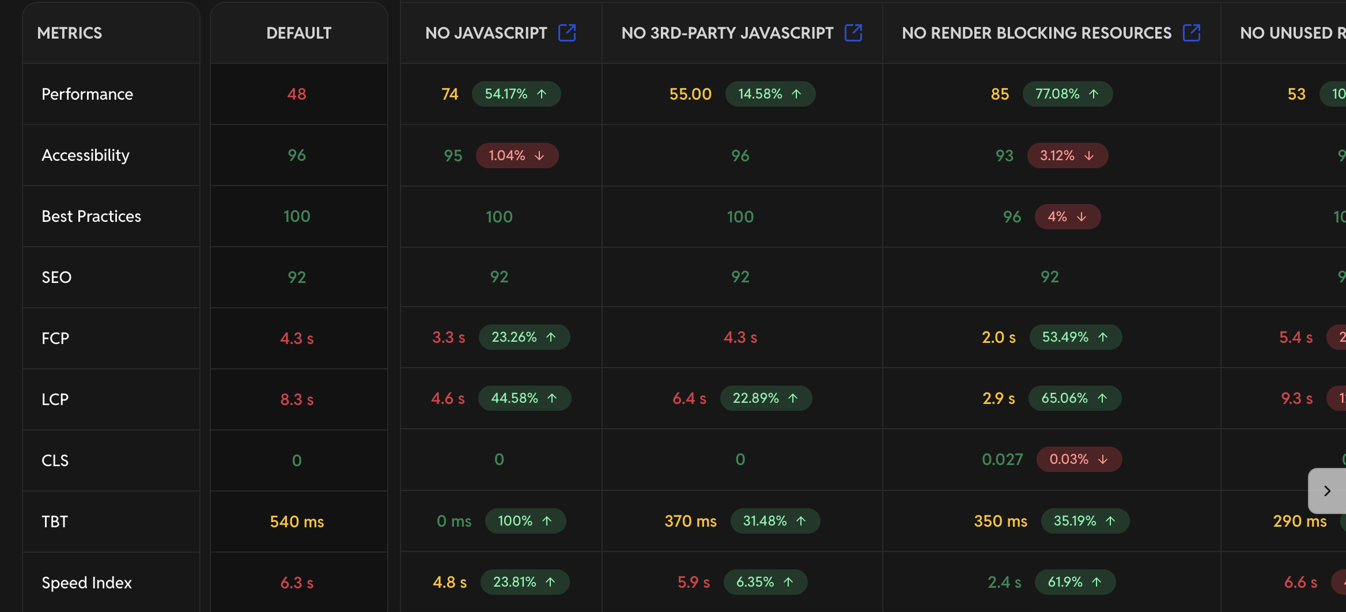Select the DEFAULT column header
The width and height of the screenshot is (1346, 612).
pyautogui.click(x=298, y=33)
